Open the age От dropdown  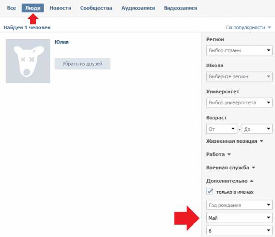(222, 129)
